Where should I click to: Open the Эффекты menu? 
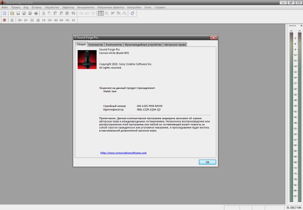68,8
